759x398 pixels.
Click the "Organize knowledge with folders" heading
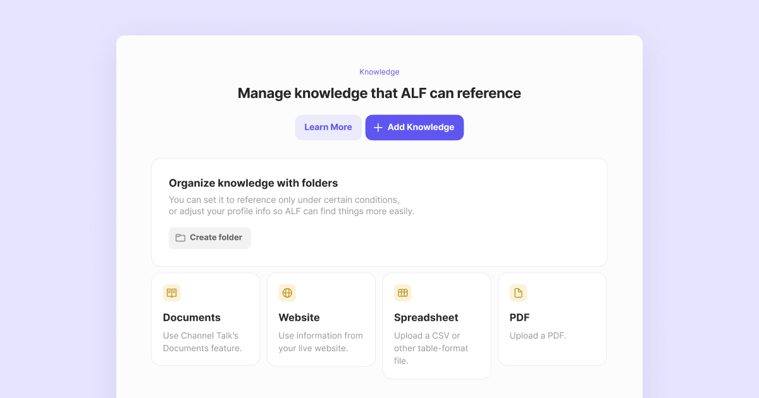(254, 183)
